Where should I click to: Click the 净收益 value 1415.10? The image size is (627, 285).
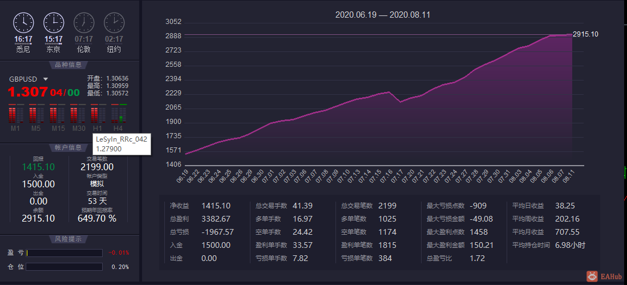(216, 206)
